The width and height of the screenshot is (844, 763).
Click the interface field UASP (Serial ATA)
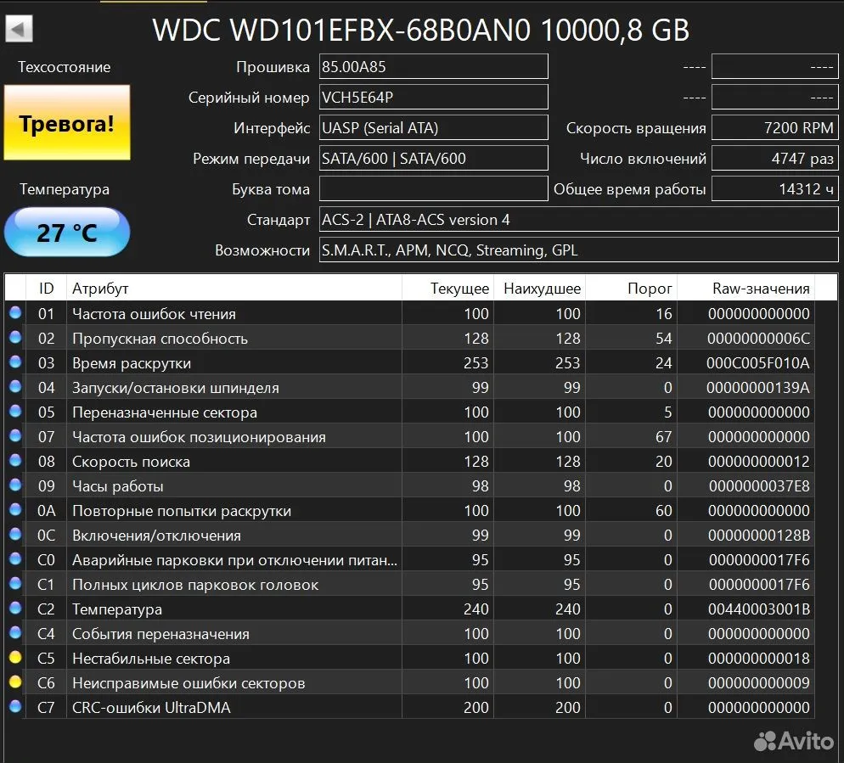point(433,128)
